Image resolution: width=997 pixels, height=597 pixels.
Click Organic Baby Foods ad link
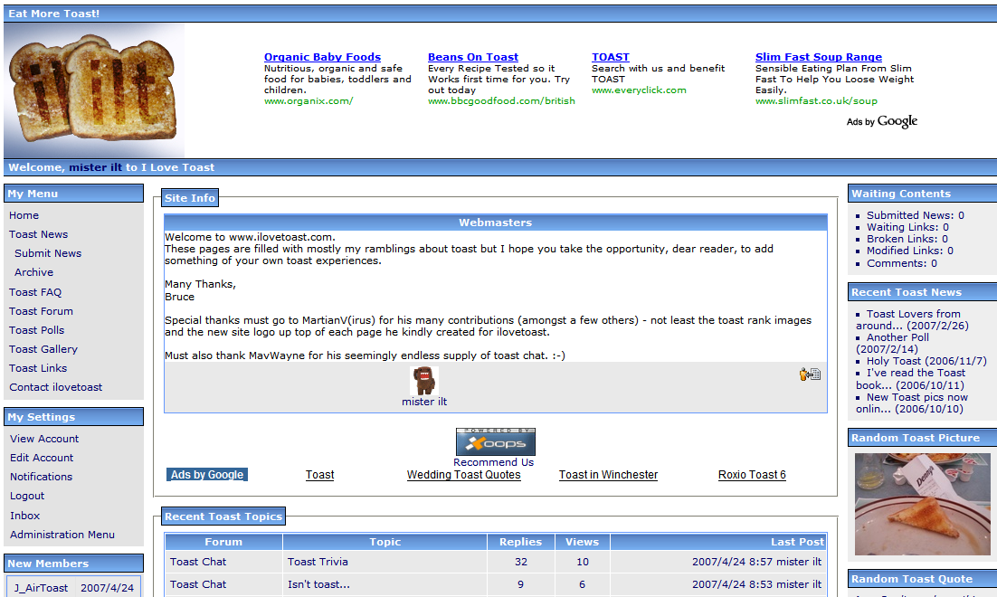(x=322, y=57)
